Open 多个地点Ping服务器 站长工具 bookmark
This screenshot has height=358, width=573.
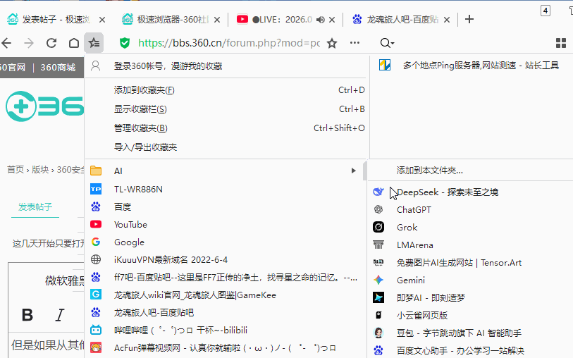(x=472, y=66)
